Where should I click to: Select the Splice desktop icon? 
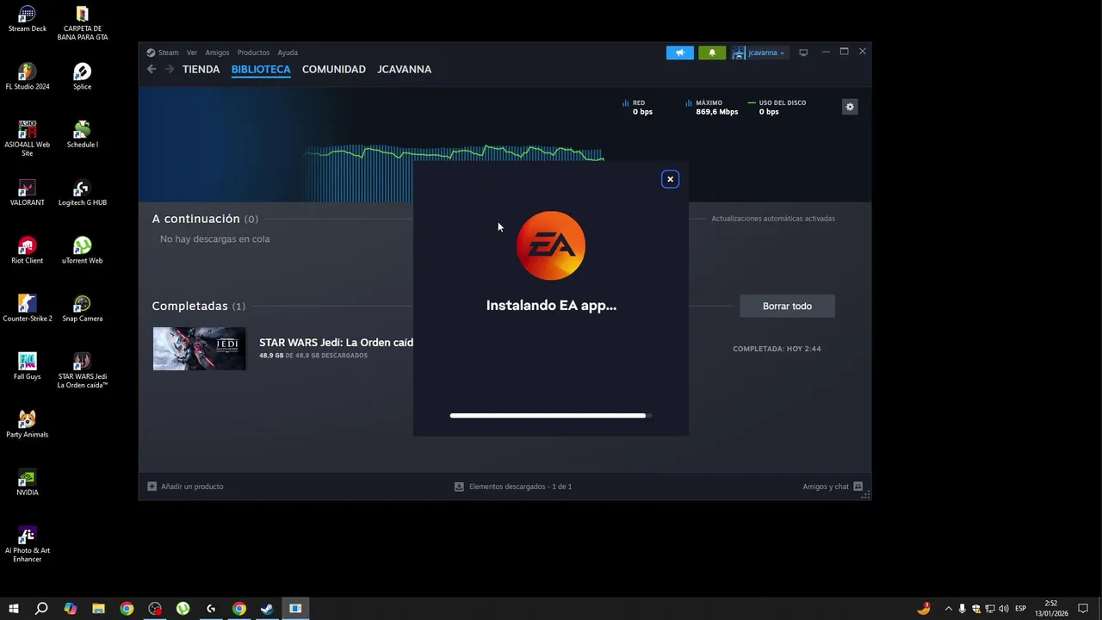[x=82, y=77]
